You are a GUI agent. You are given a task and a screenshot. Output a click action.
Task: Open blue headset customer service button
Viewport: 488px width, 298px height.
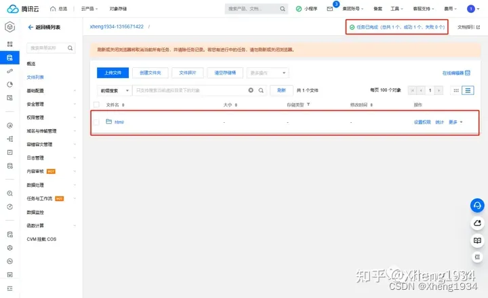477,206
